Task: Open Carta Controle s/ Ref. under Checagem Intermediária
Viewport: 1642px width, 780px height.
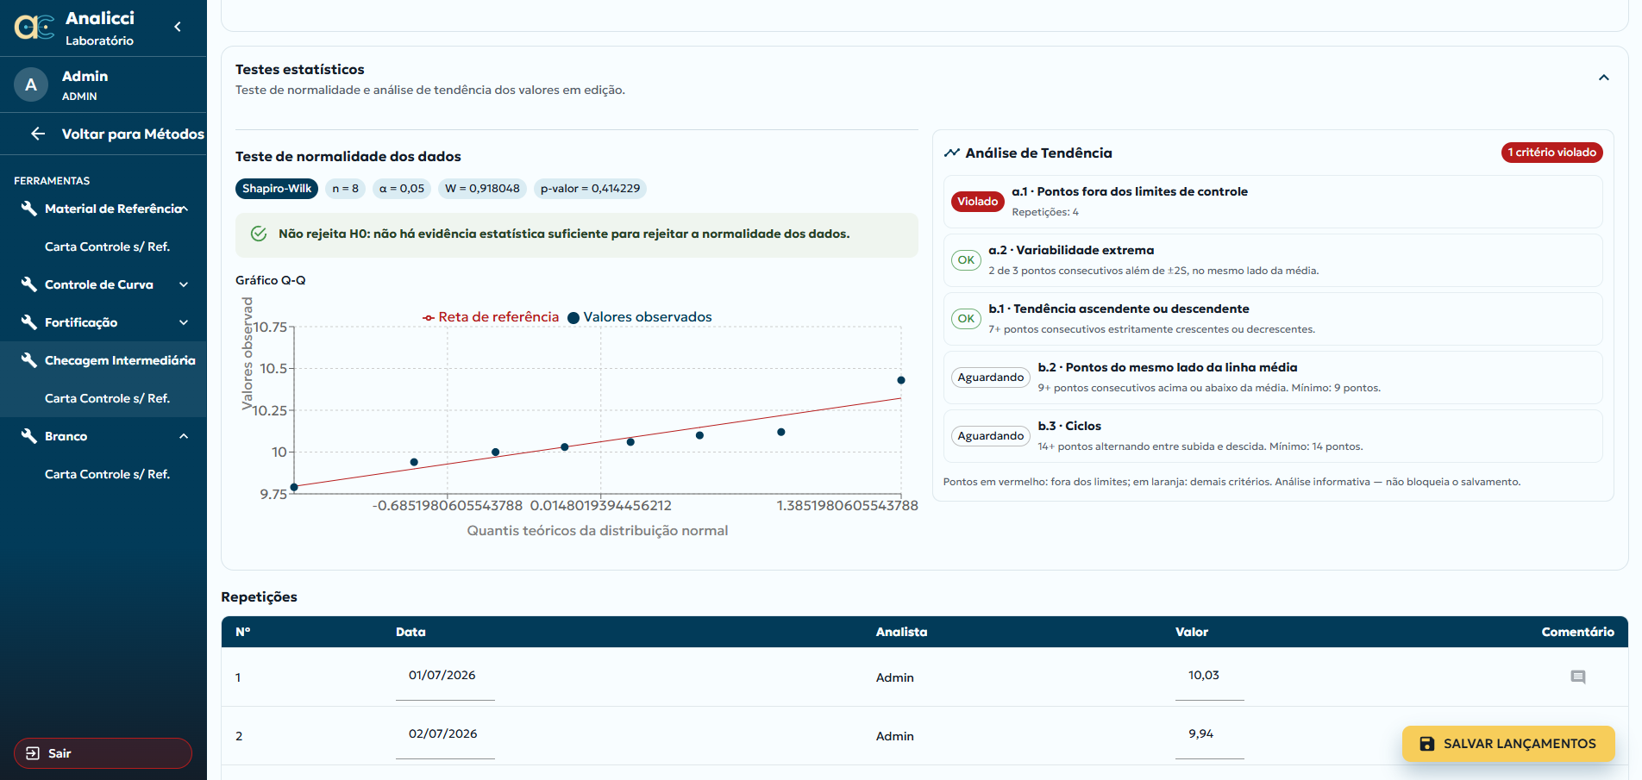Action: (107, 398)
